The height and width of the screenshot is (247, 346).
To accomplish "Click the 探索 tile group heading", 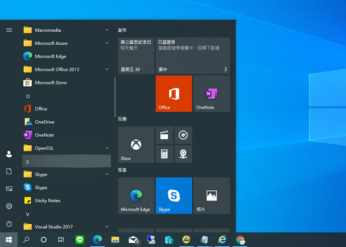I will 122,170.
